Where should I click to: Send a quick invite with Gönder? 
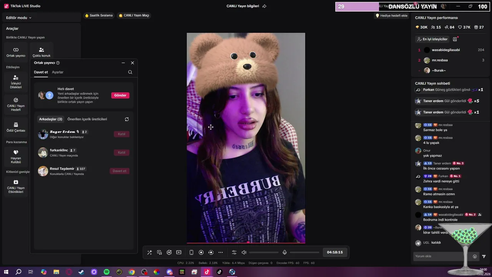pos(120,95)
